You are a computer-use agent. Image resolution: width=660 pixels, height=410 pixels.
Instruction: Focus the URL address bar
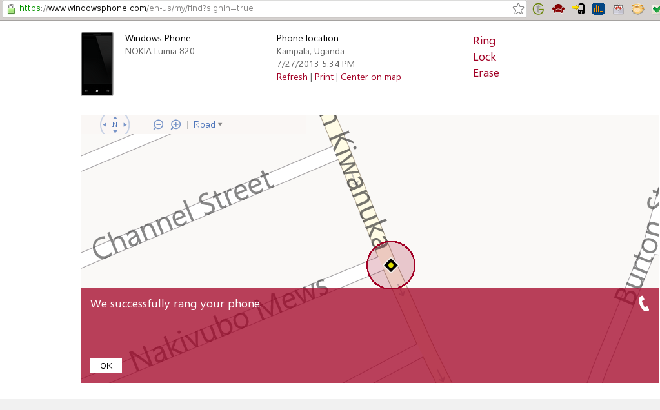coord(265,8)
